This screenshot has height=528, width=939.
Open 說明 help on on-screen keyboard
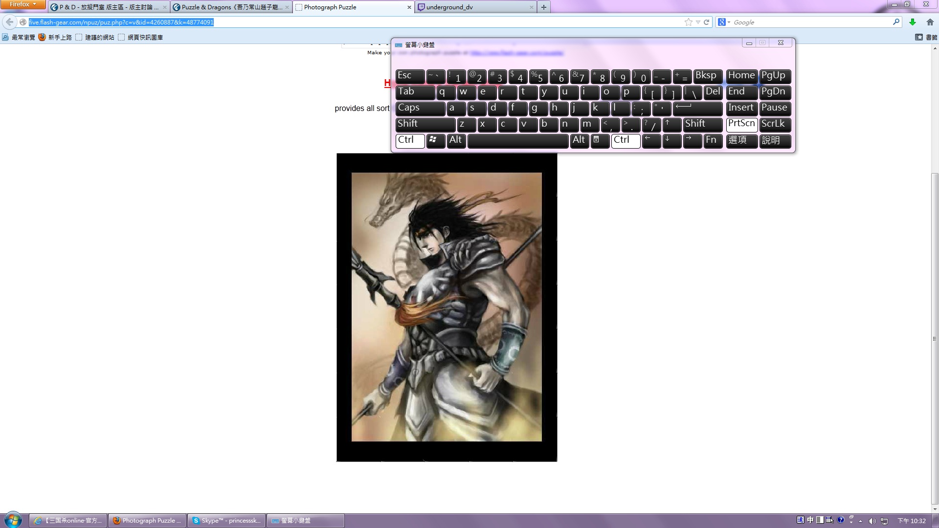(775, 140)
